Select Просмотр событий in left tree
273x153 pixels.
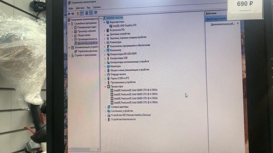86,31
